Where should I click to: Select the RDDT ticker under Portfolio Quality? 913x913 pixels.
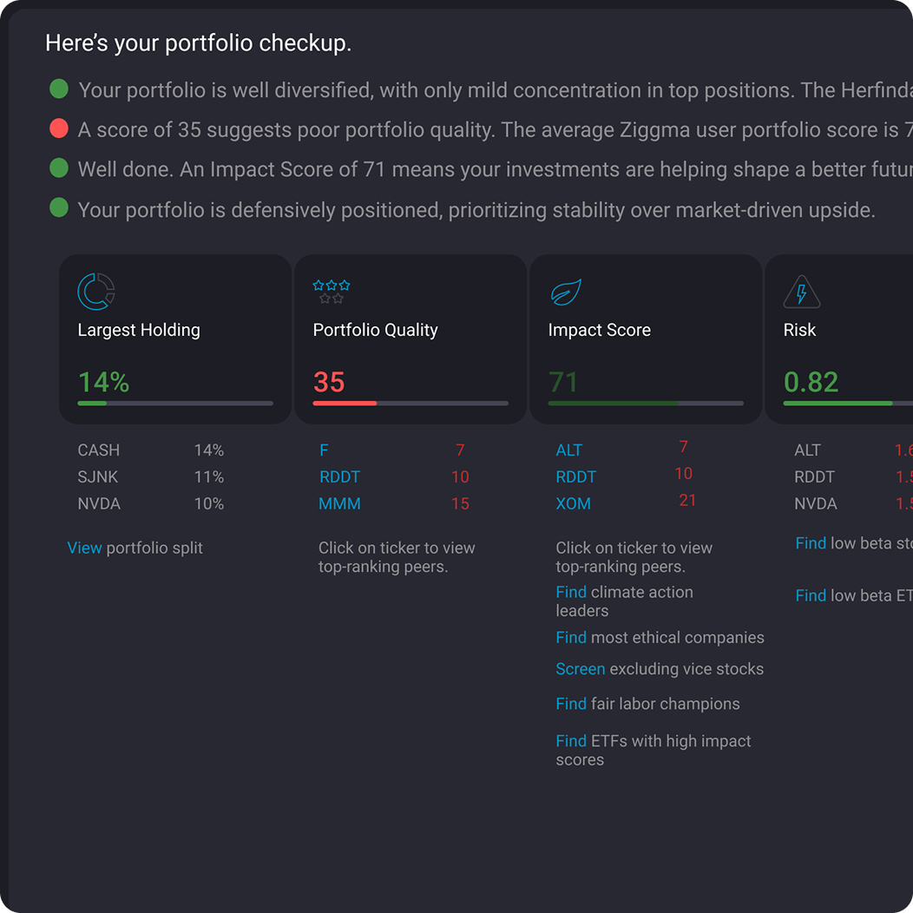tap(338, 476)
